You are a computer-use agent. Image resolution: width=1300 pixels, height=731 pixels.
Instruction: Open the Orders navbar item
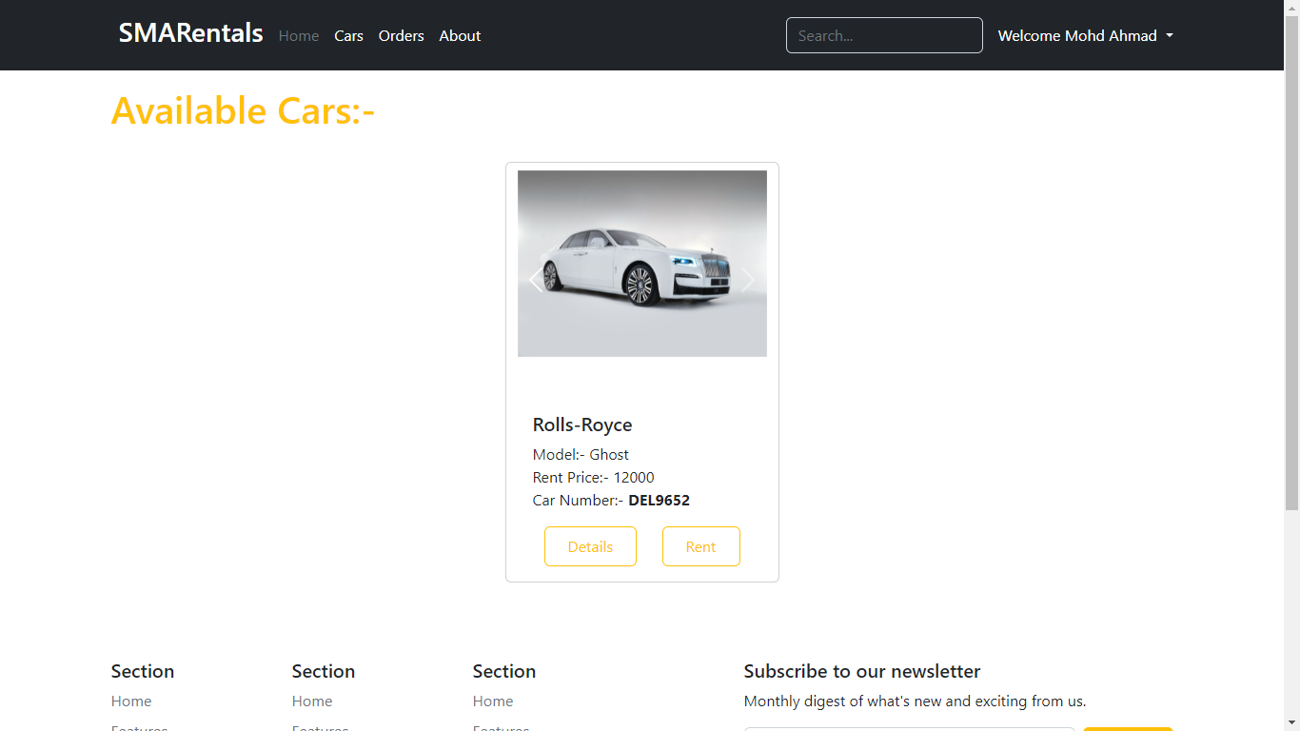click(x=401, y=35)
